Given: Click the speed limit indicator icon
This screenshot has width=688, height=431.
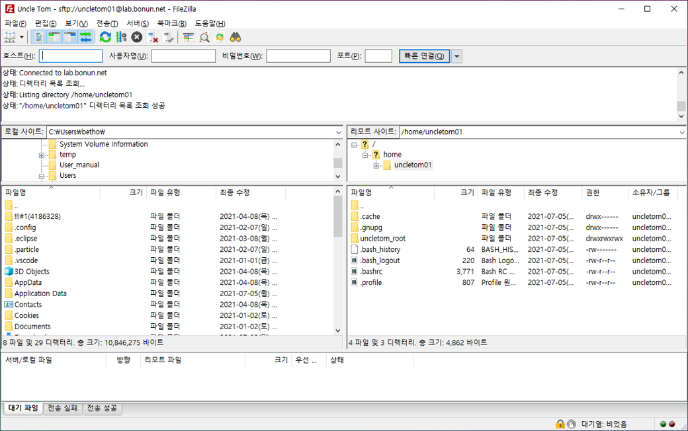Looking at the screenshot, I should [571, 424].
